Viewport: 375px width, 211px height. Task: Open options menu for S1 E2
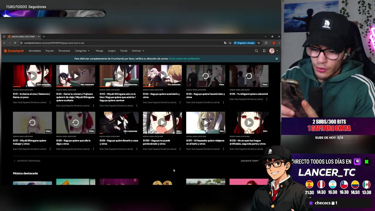93,105
